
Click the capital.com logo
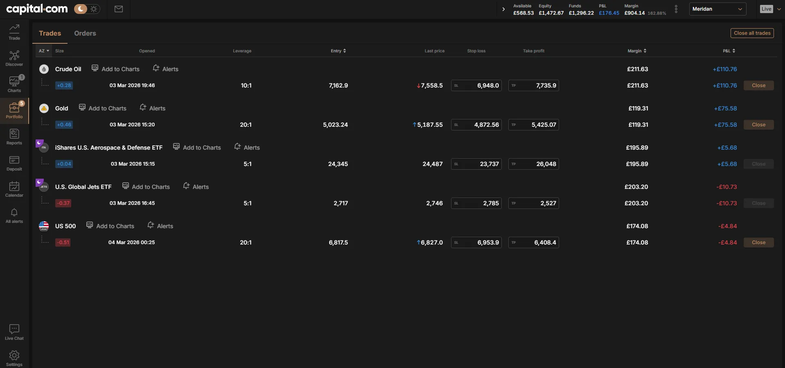(x=37, y=9)
